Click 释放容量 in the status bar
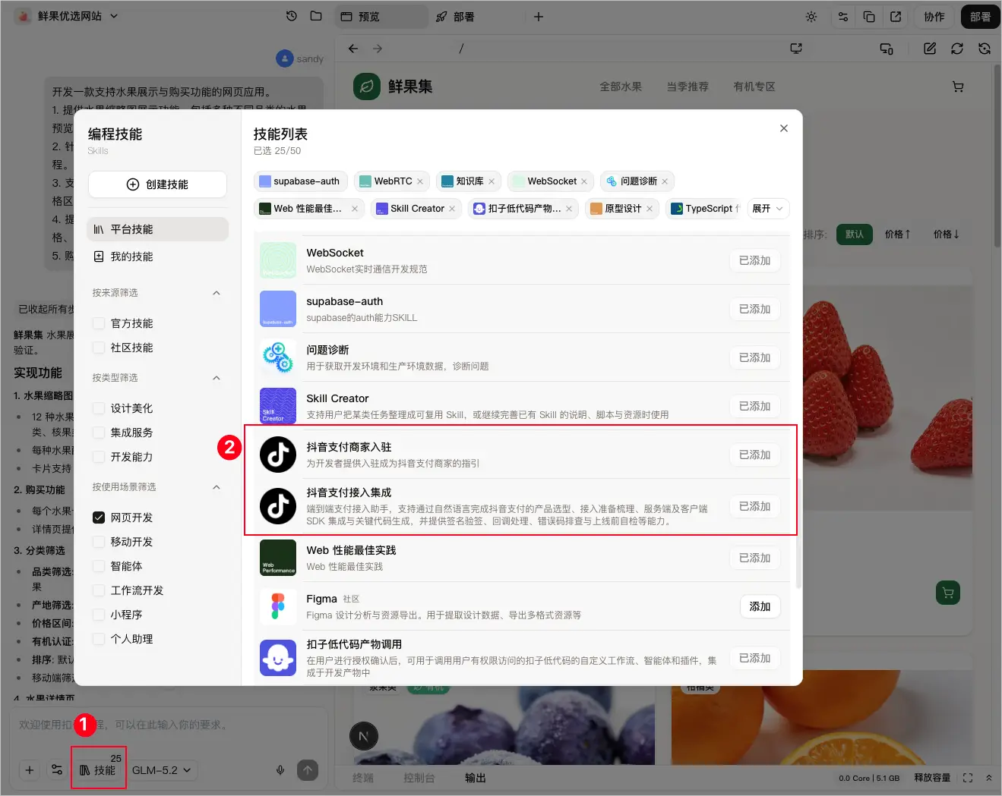Screen dimensions: 1002x796 pos(932,778)
